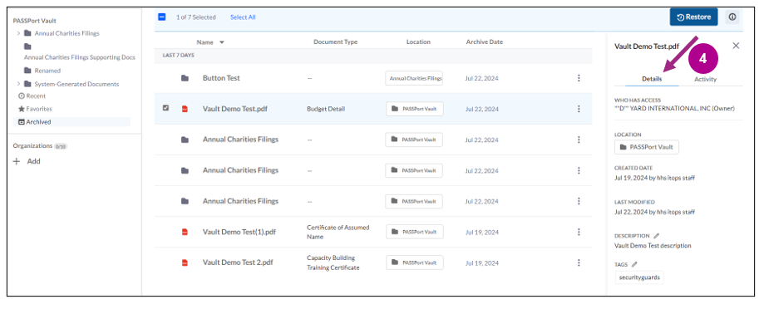Click PASSPort Vault chip in details Location

tap(647, 147)
